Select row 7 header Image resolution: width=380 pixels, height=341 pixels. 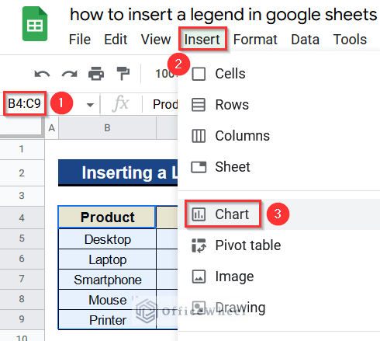[22, 279]
